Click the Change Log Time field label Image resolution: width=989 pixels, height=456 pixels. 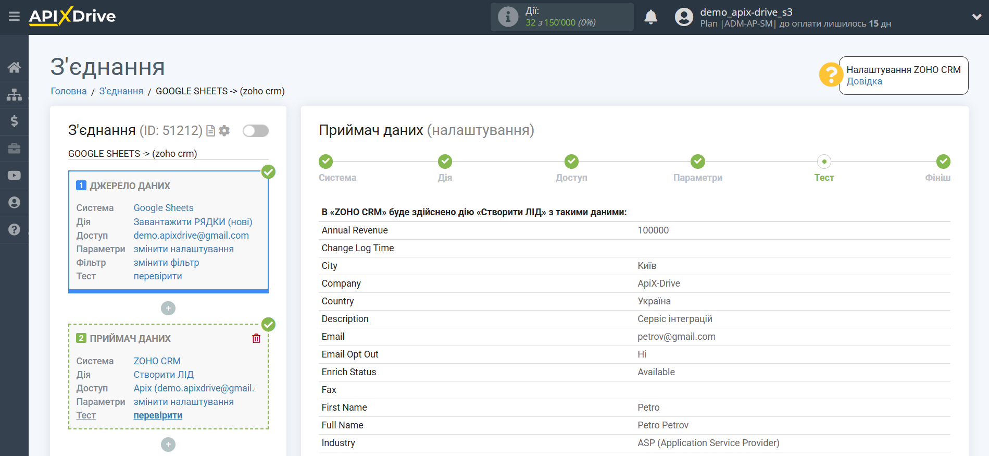coord(358,248)
